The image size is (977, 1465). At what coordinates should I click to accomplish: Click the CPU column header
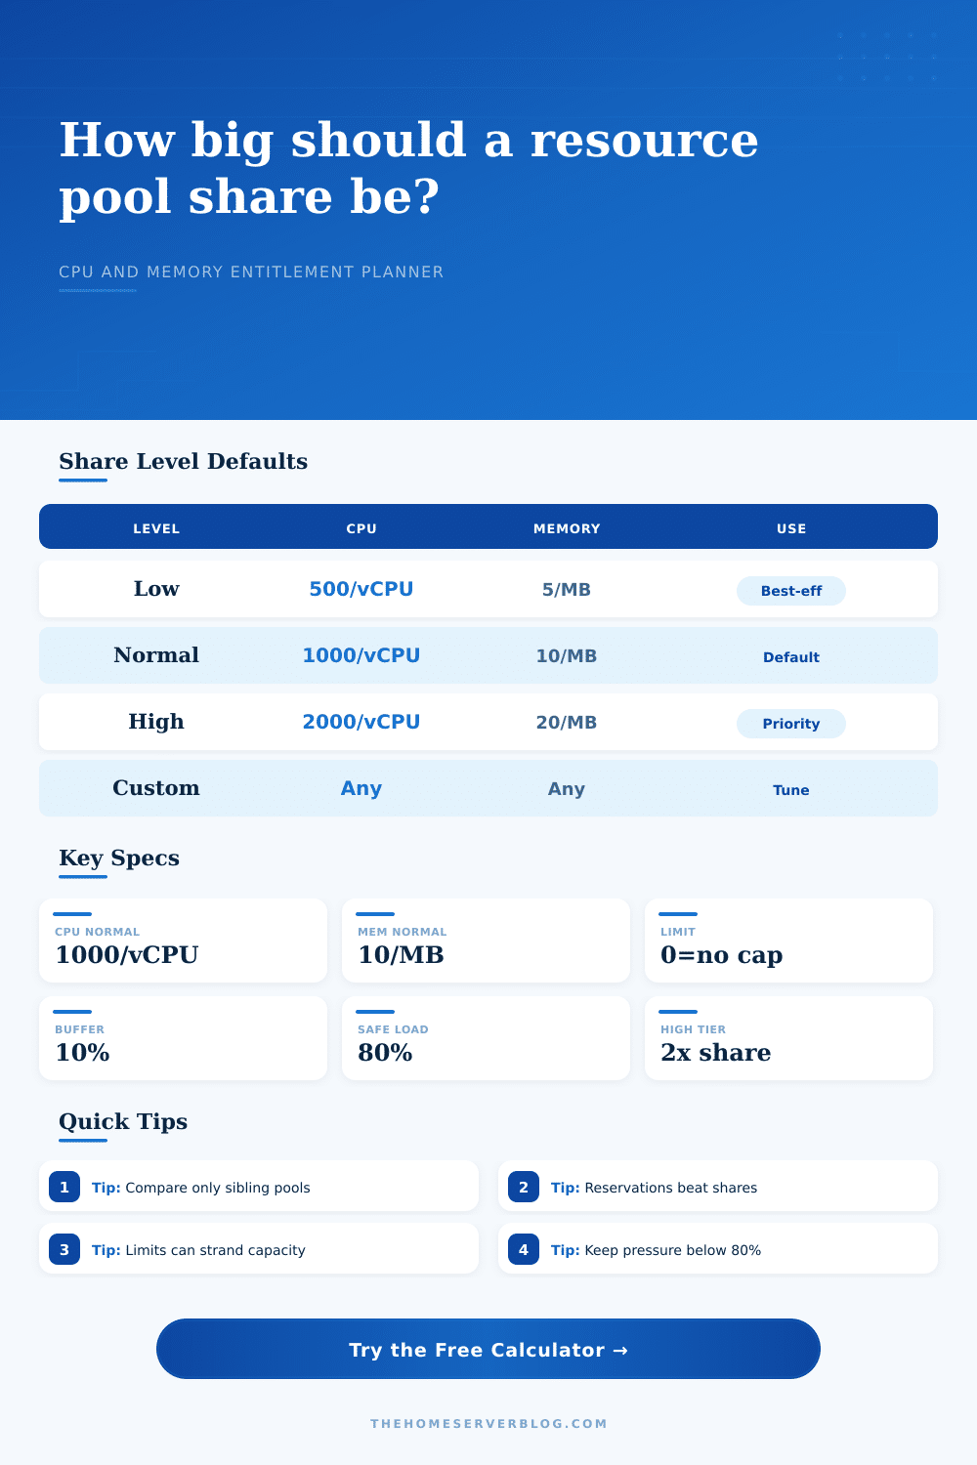[x=361, y=528]
